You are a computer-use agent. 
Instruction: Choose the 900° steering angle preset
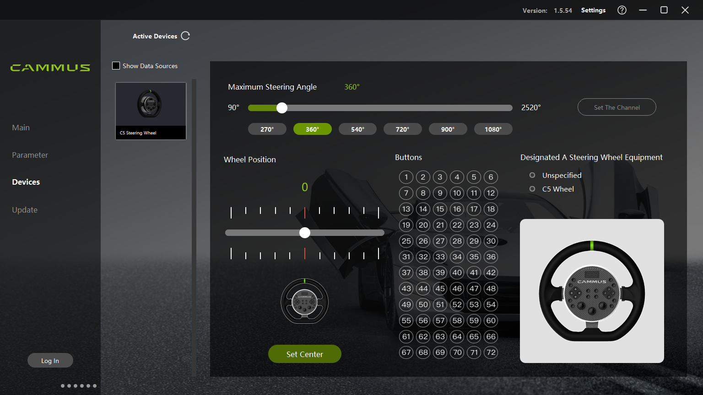448,129
